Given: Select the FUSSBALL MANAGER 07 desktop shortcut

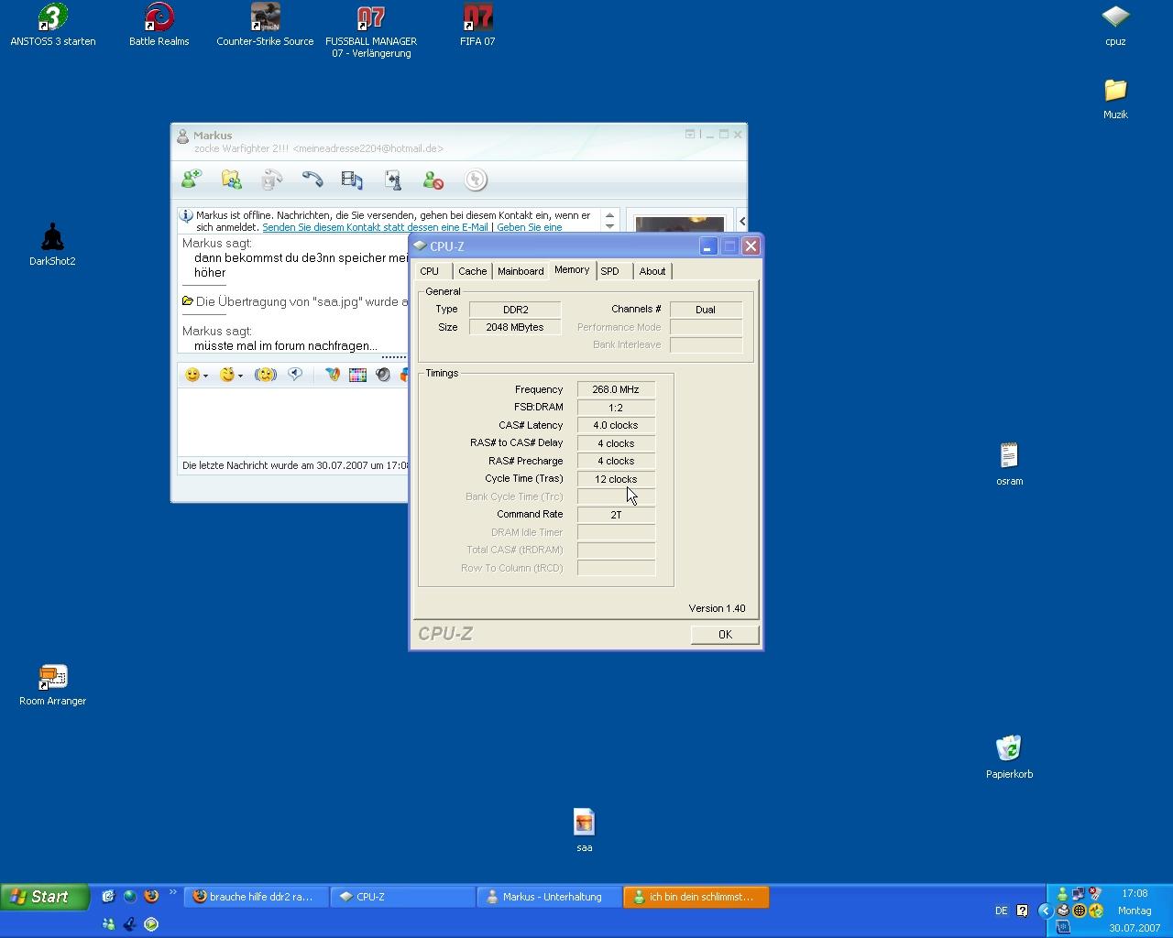Looking at the screenshot, I should 371,31.
